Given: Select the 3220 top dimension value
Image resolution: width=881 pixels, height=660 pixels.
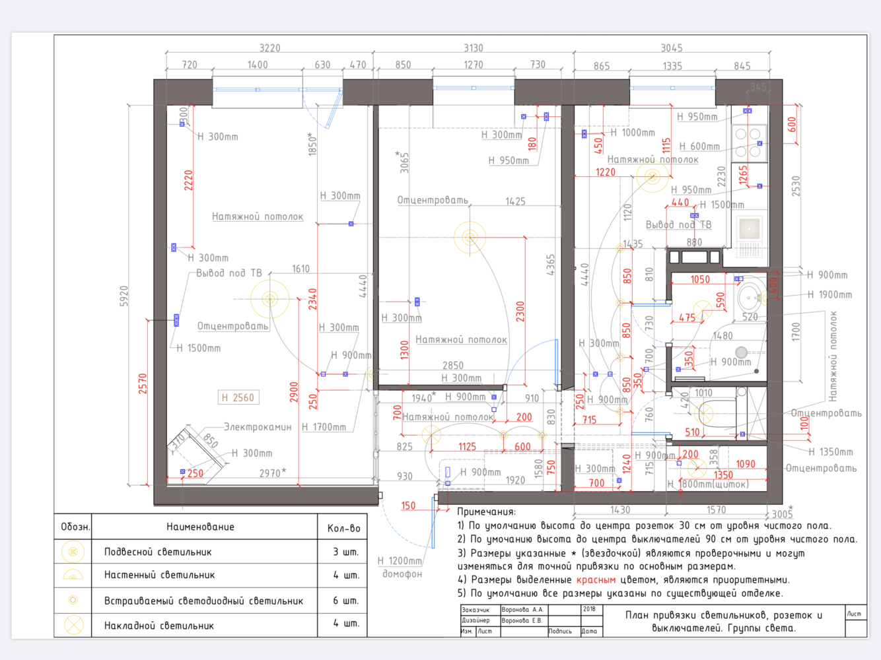Looking at the screenshot, I should pyautogui.click(x=269, y=48).
